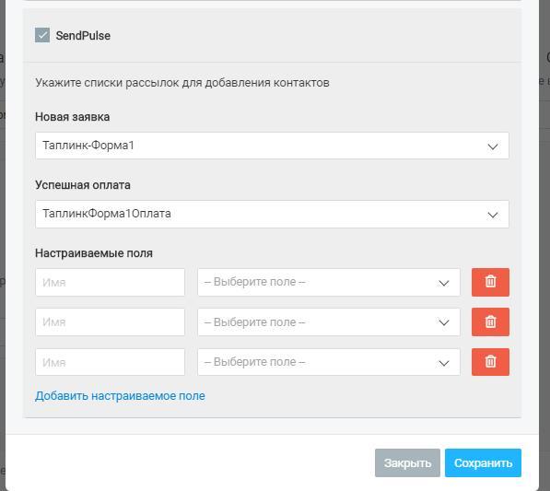The height and width of the screenshot is (491, 550).
Task: Click chevron of first Выберите поле selector
Action: tap(444, 283)
